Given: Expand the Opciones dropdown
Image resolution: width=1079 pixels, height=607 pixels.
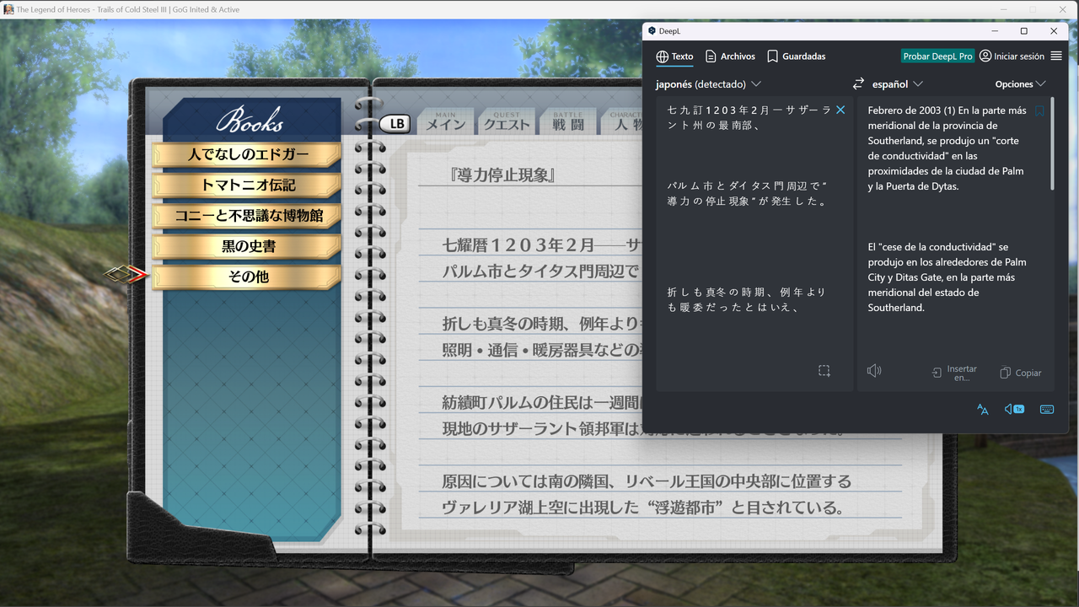Looking at the screenshot, I should click(x=1020, y=84).
